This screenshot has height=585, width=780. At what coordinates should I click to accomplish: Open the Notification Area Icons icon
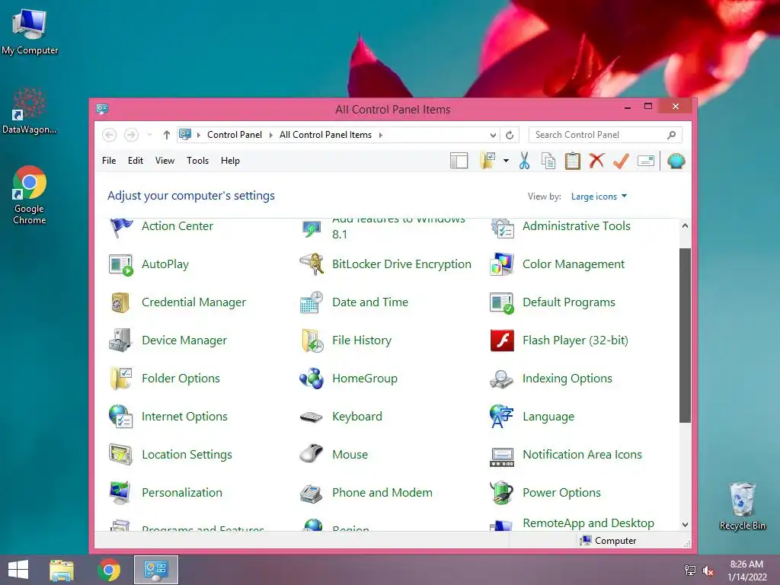(x=501, y=457)
